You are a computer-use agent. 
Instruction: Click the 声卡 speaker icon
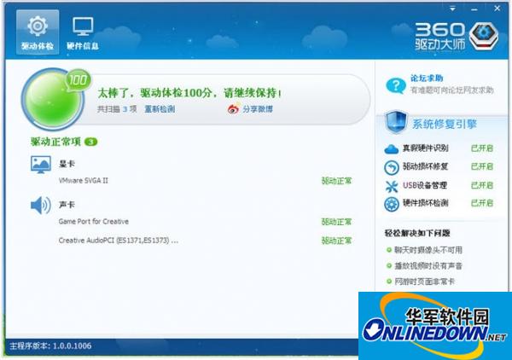(40, 206)
